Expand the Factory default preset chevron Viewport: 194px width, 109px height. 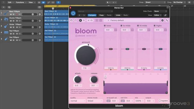pyautogui.click(x=108, y=20)
